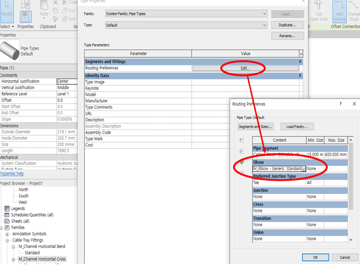Select the South elevation view
This screenshot has height=265, width=360.
[24, 196]
